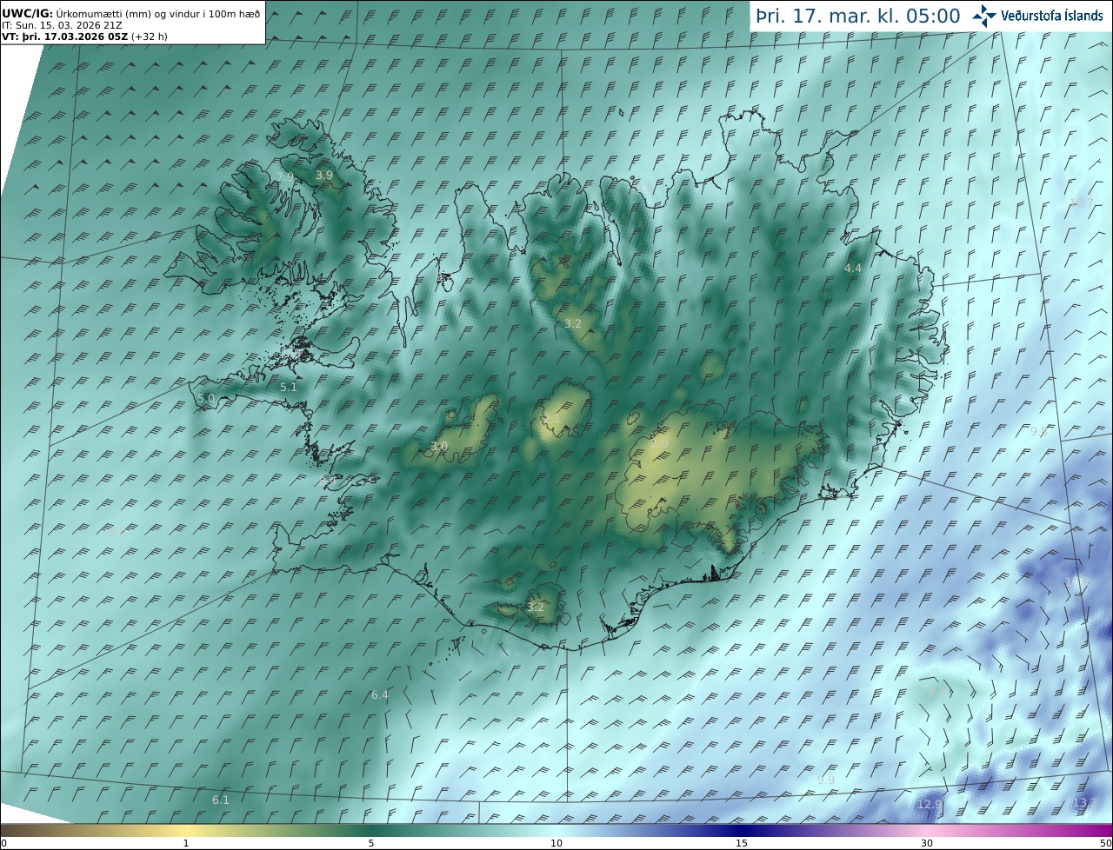Click the 3.0 value on Langjökull glacier
The width and height of the screenshot is (1113, 850).
click(x=439, y=446)
